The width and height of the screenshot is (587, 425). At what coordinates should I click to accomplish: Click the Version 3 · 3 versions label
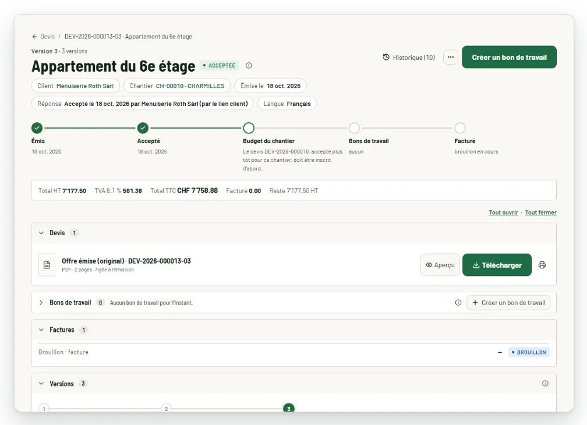click(59, 51)
